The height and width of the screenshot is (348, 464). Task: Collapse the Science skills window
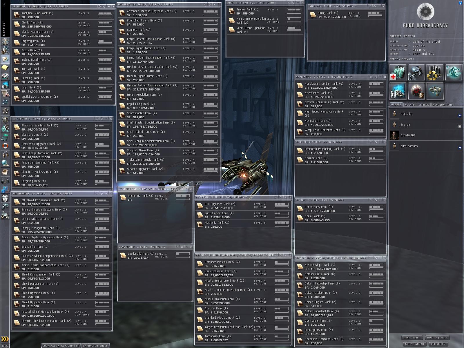pos(380,142)
